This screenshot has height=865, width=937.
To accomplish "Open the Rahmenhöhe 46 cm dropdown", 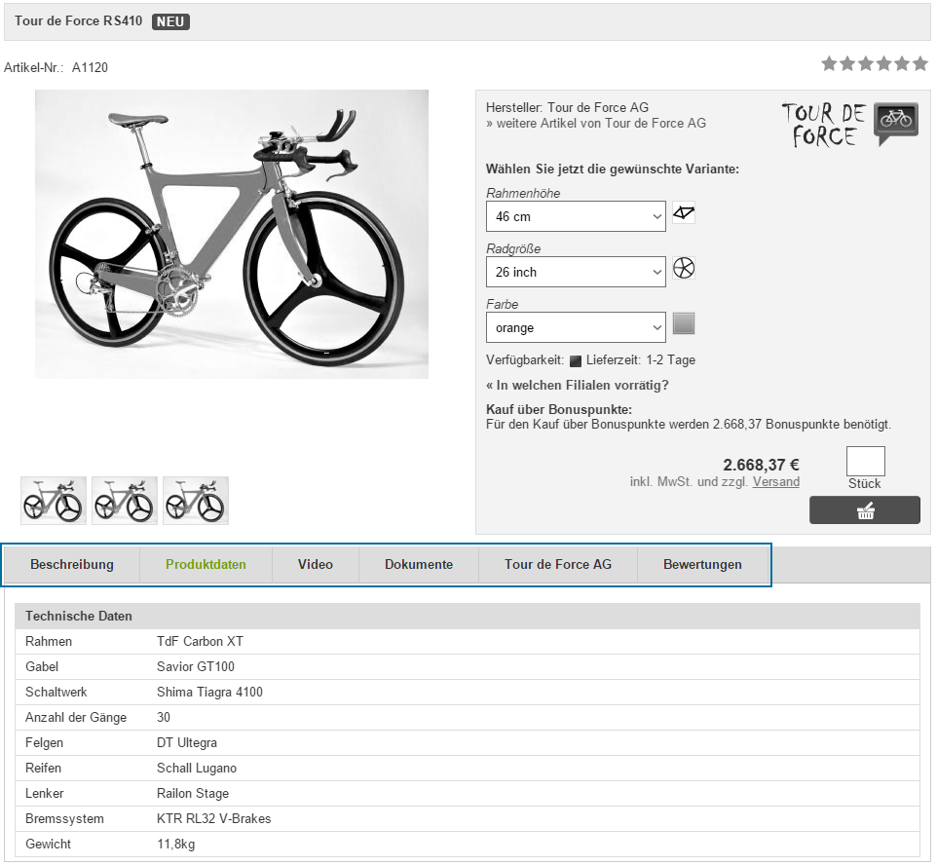I will [x=576, y=216].
